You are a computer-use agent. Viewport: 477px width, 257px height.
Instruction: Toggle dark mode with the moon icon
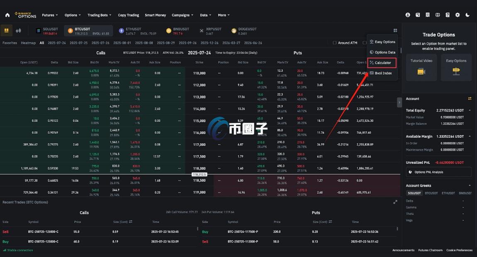pos(467,14)
